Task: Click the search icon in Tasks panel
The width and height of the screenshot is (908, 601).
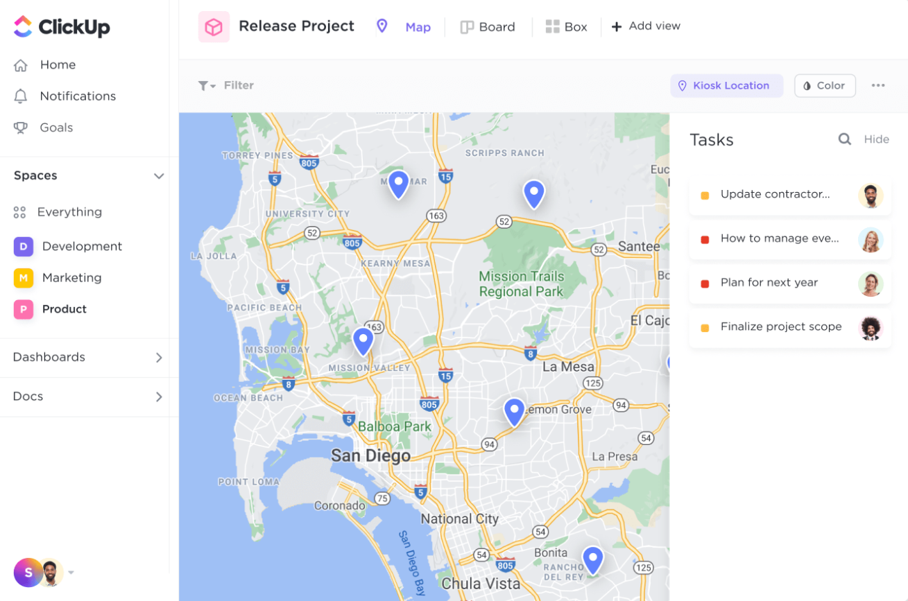Action: [844, 139]
